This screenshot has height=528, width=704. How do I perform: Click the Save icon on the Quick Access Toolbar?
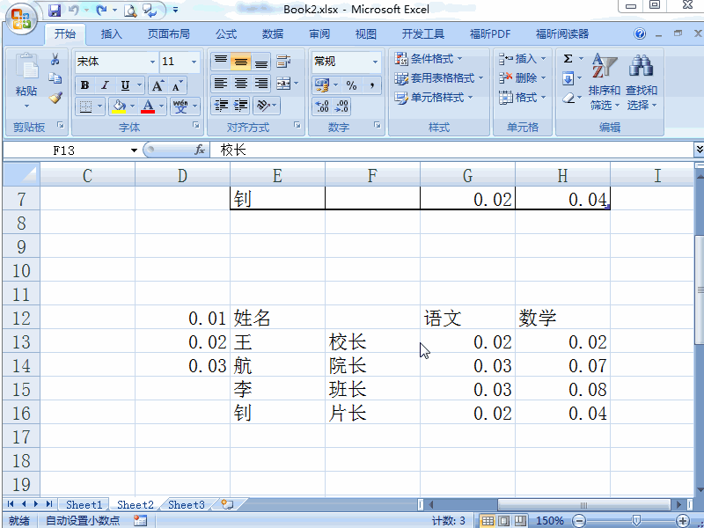[53, 9]
